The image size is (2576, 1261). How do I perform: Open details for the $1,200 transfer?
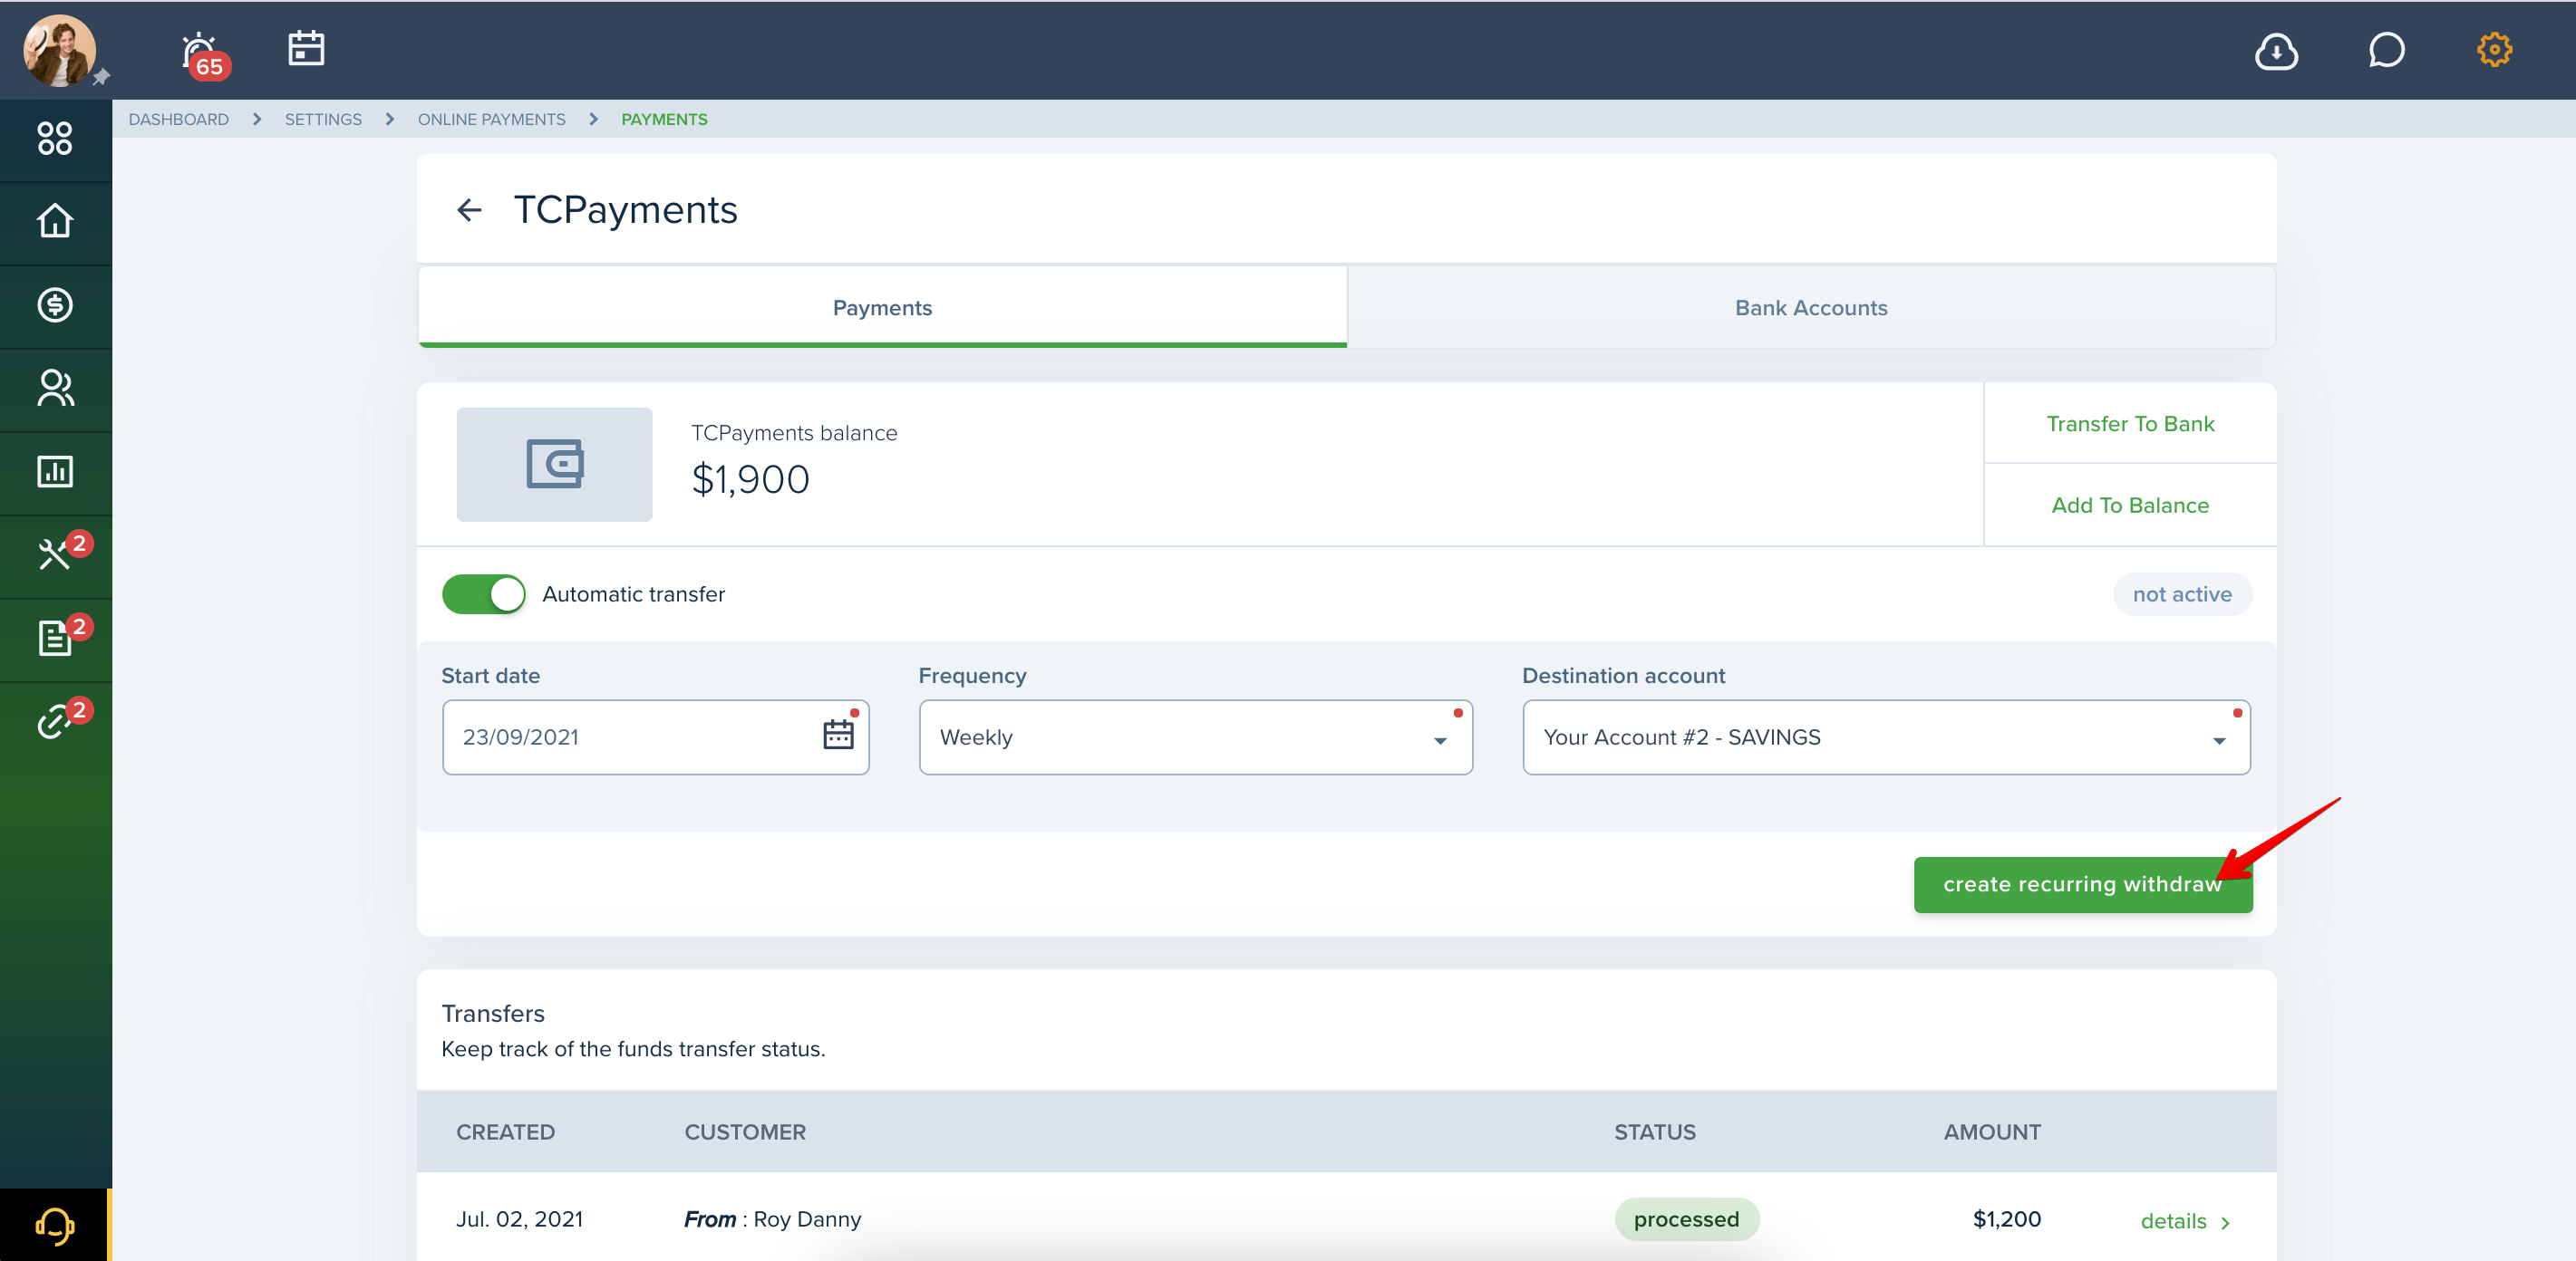coord(2185,1221)
